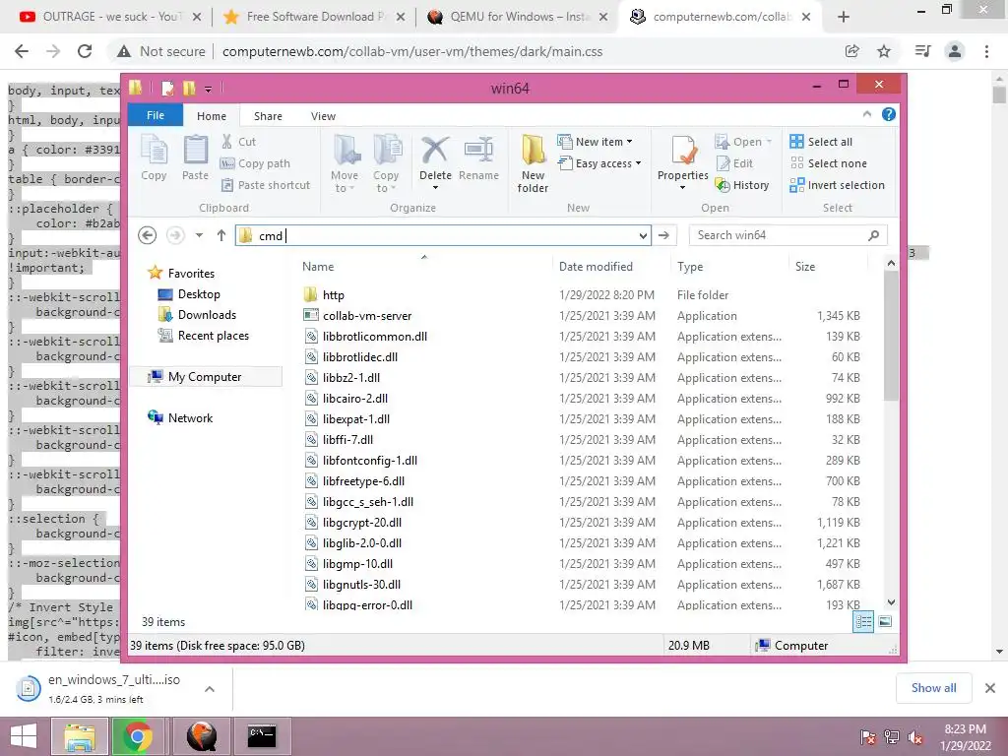Screen dimensions: 1008x756
Task: Click Select none in ribbon
Action: [829, 163]
